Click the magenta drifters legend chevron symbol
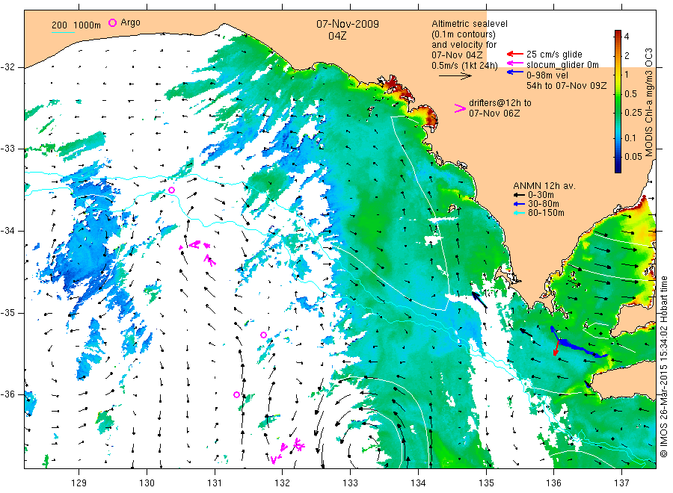The height and width of the screenshot is (493, 673). [x=460, y=108]
